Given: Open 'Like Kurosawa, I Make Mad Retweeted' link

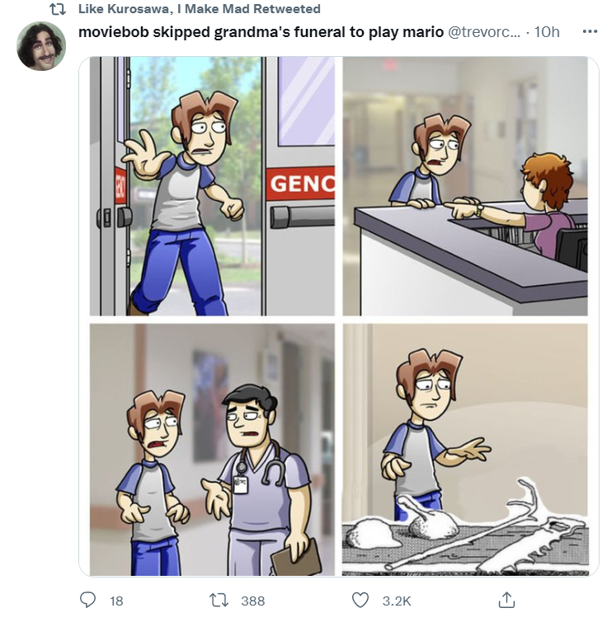Looking at the screenshot, I should coord(200,9).
